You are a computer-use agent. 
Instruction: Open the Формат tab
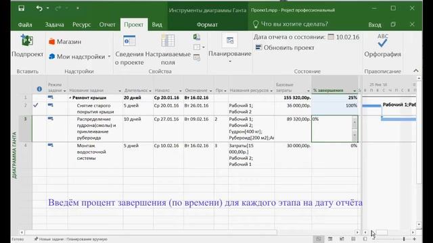pyautogui.click(x=207, y=25)
